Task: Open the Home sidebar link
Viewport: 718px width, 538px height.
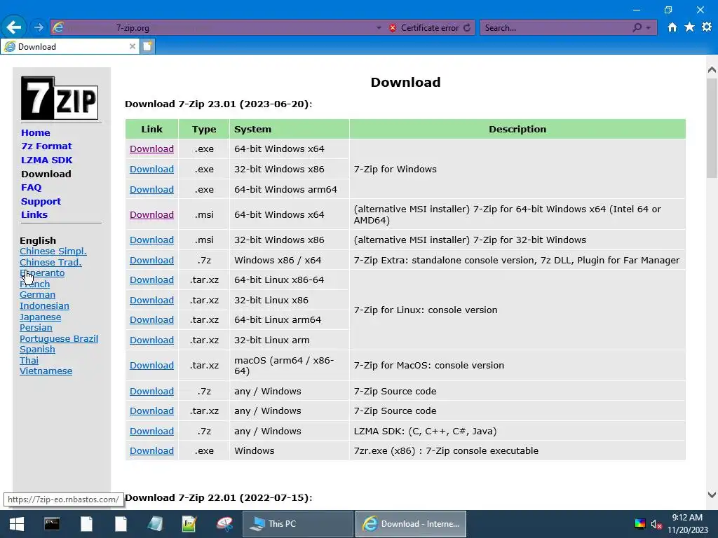Action: click(x=36, y=132)
